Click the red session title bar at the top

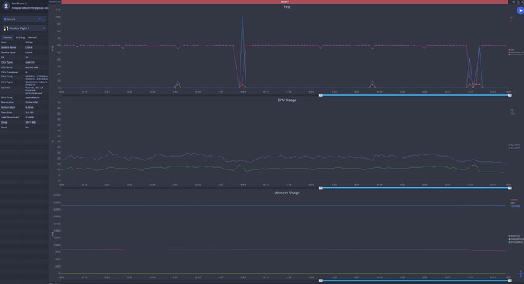[x=284, y=2]
